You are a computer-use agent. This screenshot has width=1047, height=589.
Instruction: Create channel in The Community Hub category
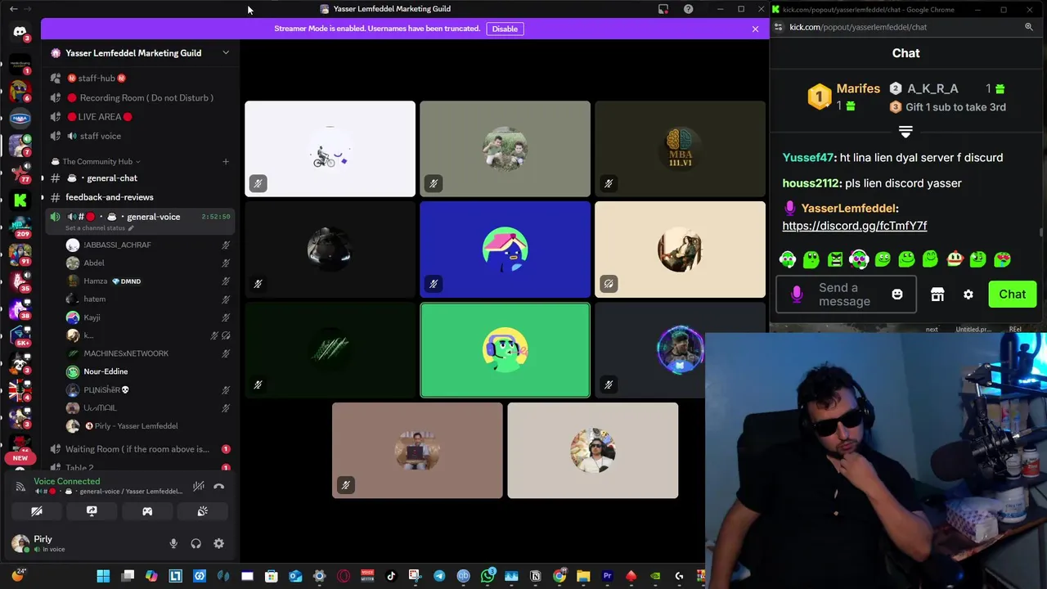coord(226,161)
